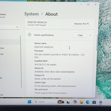Open the Halloween pumpkin search highlight icon
The image size is (111, 111).
pos(61,102)
